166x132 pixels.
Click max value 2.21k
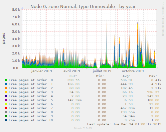click(x=156, y=88)
